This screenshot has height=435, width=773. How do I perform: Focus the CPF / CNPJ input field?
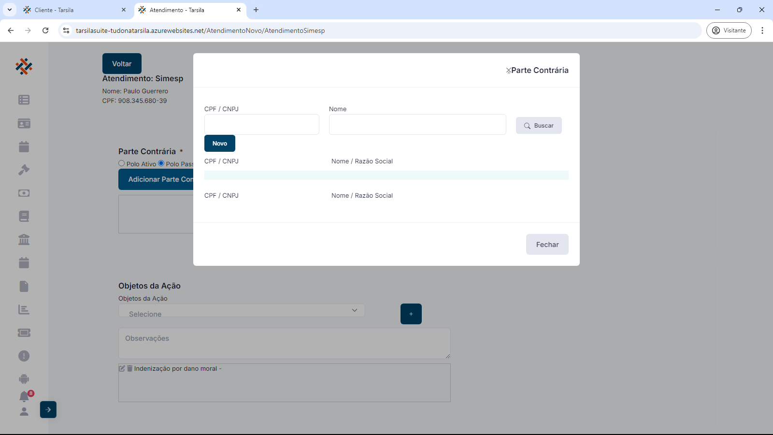(261, 125)
